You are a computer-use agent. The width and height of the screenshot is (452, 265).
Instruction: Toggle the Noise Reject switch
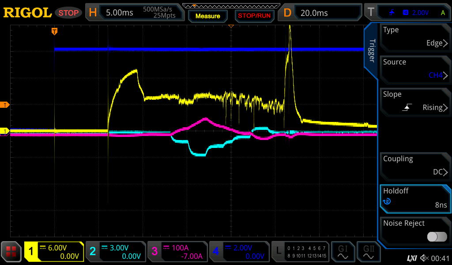point(437,237)
